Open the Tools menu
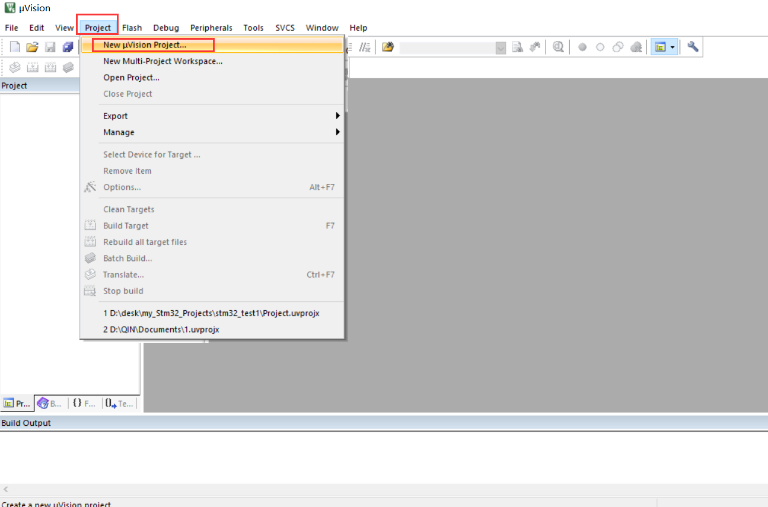The width and height of the screenshot is (768, 507). 253,27
